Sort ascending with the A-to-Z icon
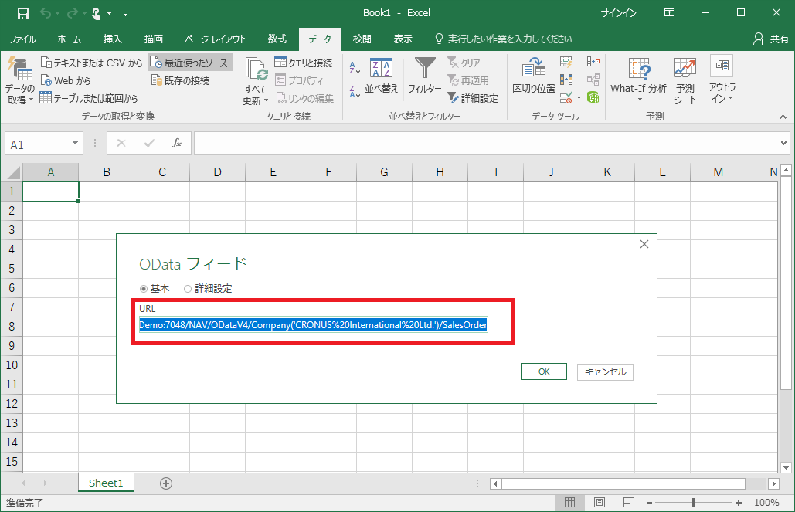The width and height of the screenshot is (795, 512). click(x=355, y=66)
